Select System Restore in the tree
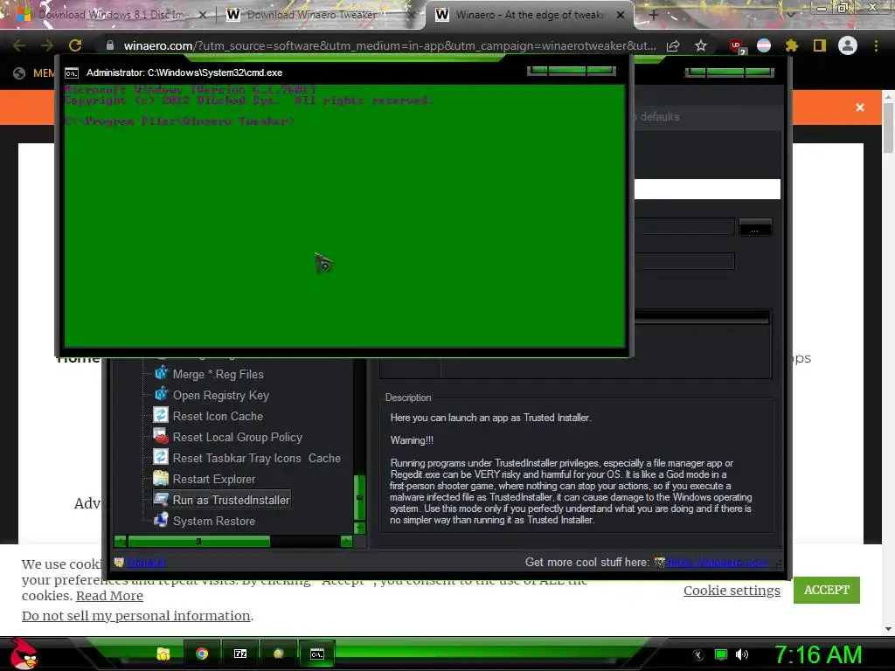 point(214,521)
